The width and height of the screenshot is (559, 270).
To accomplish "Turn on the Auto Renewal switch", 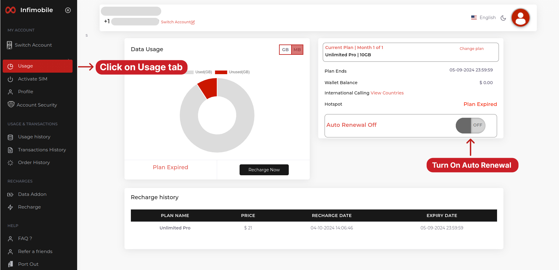I will click(470, 125).
